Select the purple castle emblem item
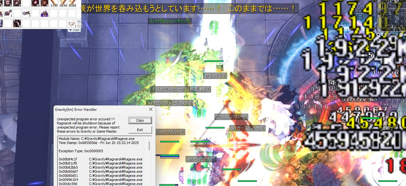 pos(44,13)
